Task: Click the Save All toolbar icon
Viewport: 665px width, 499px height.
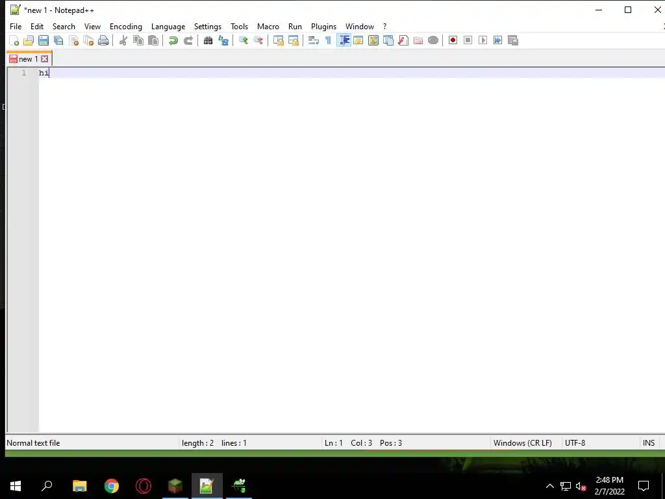Action: click(58, 40)
